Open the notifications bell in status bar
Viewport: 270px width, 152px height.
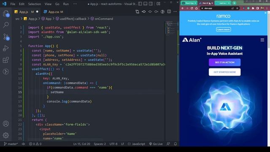click(175, 144)
